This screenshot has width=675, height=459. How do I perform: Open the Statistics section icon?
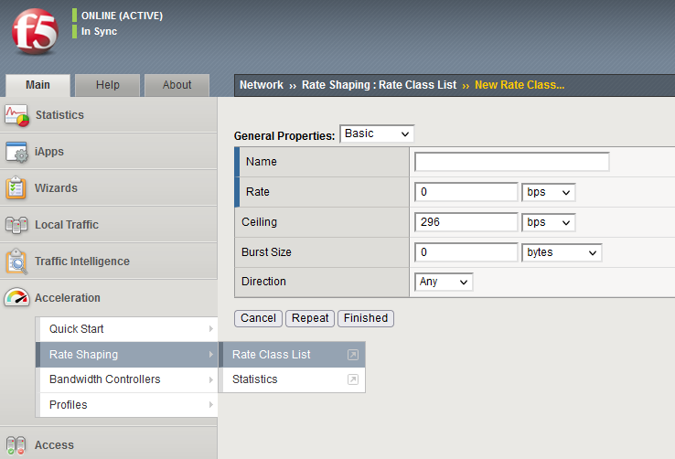(x=17, y=115)
